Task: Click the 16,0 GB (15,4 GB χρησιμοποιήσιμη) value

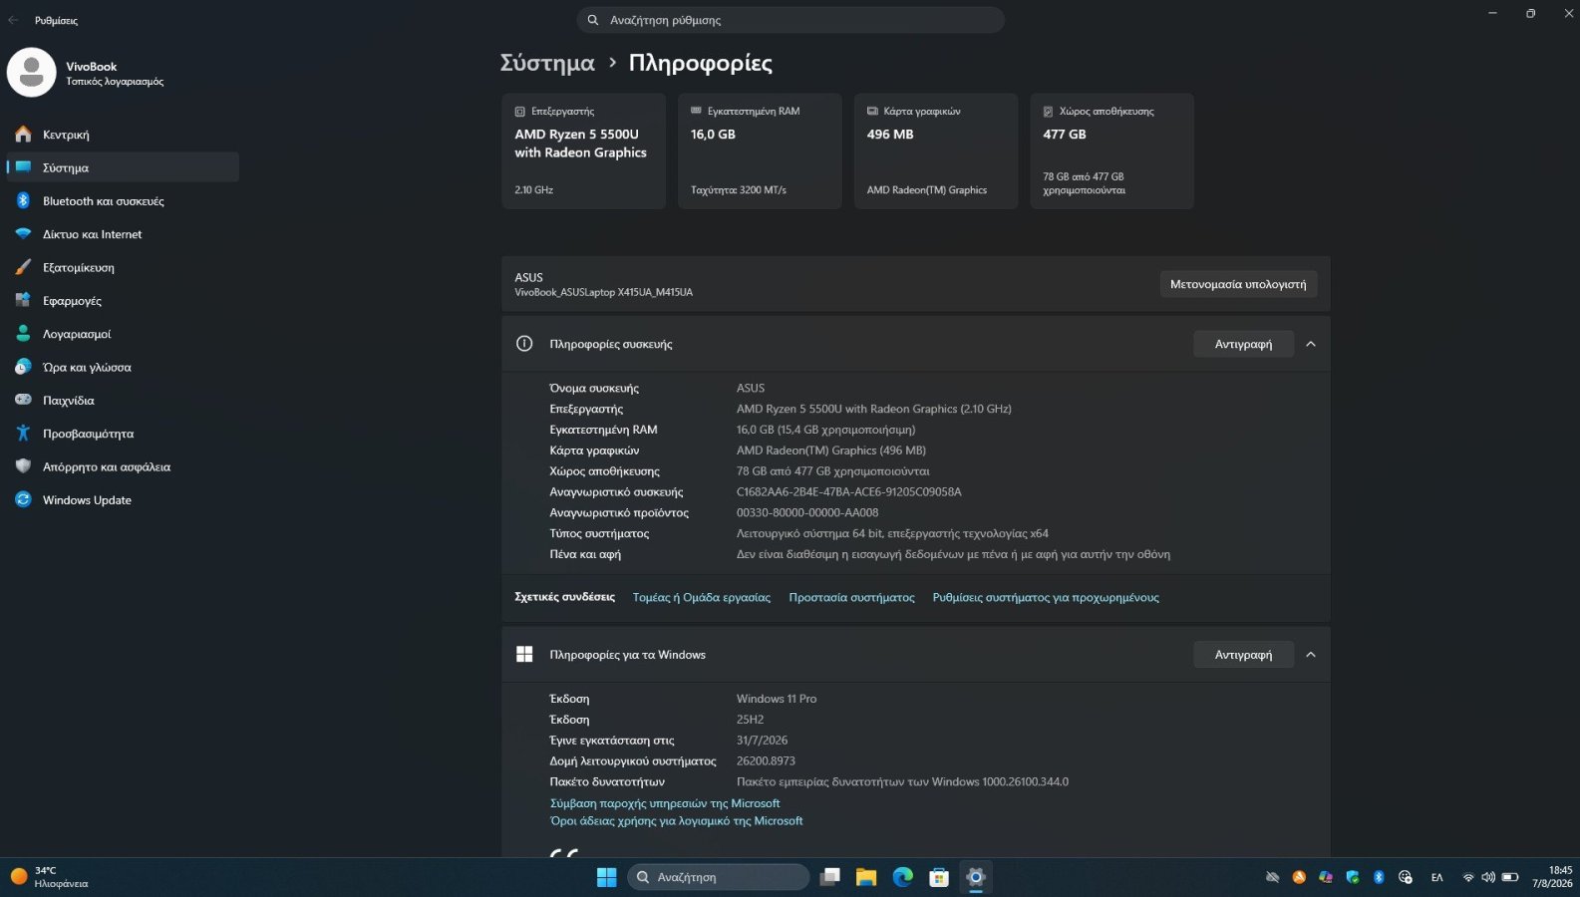Action: click(x=825, y=430)
